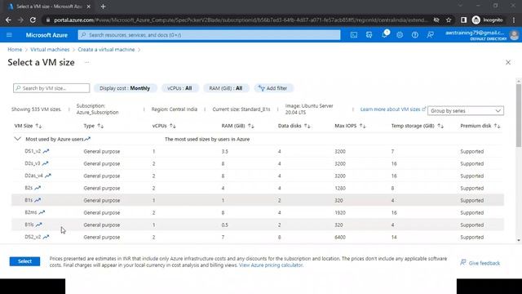The width and height of the screenshot is (522, 294).
Task: Open Learn more about VM sizes link
Action: 393,109
